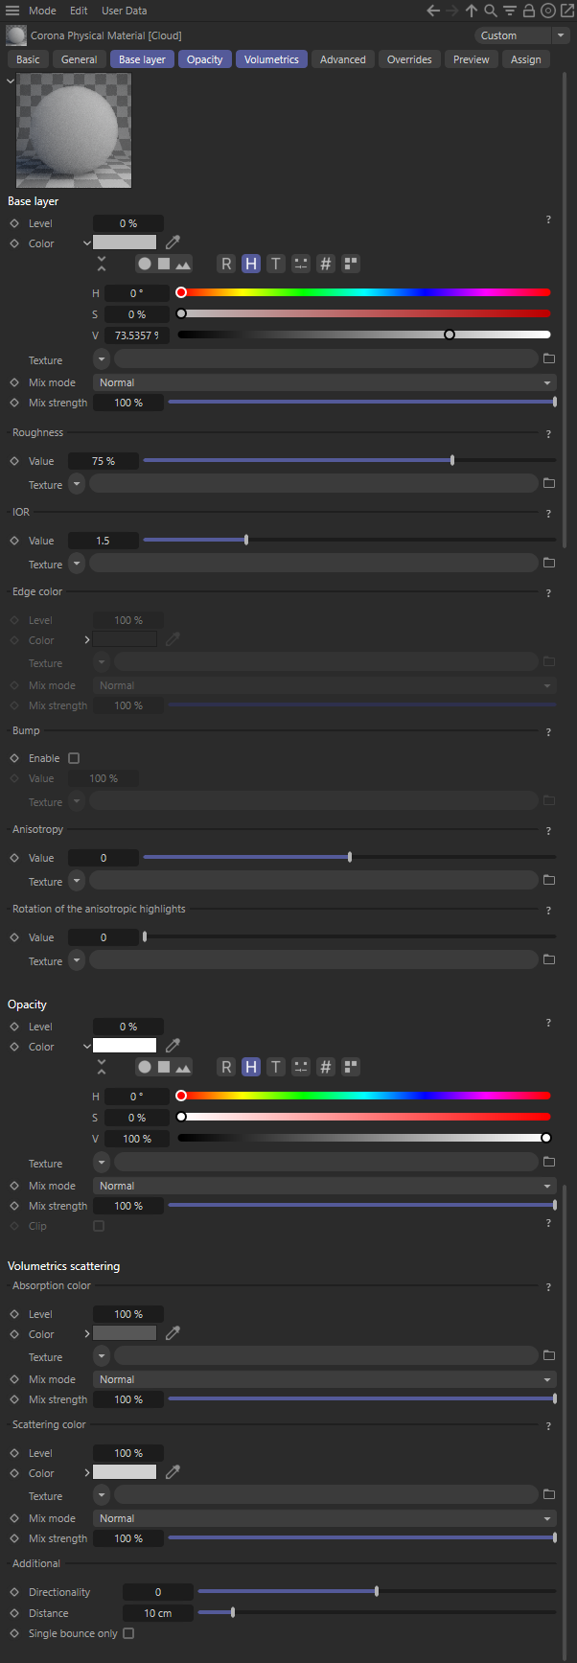Browse for a Base layer Color texture file
This screenshot has width=577, height=1663.
(x=549, y=359)
